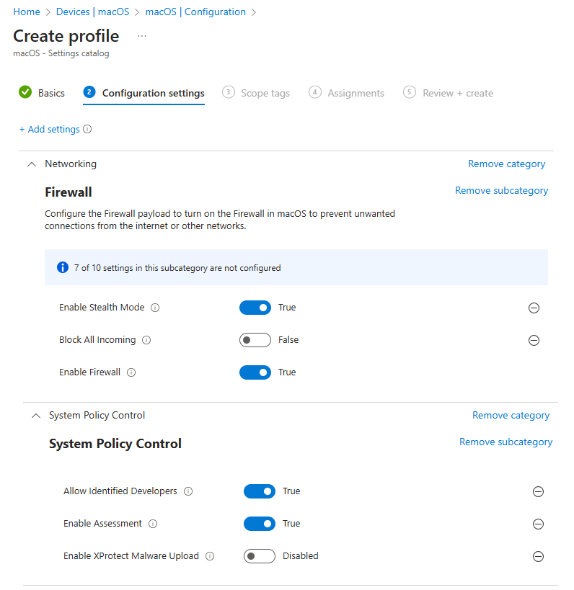This screenshot has height=590, width=574.
Task: Enable the XProtect Malware Upload toggle
Action: (x=260, y=555)
